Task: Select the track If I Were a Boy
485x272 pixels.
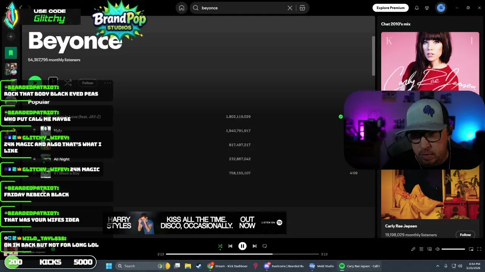Action: coord(67,173)
